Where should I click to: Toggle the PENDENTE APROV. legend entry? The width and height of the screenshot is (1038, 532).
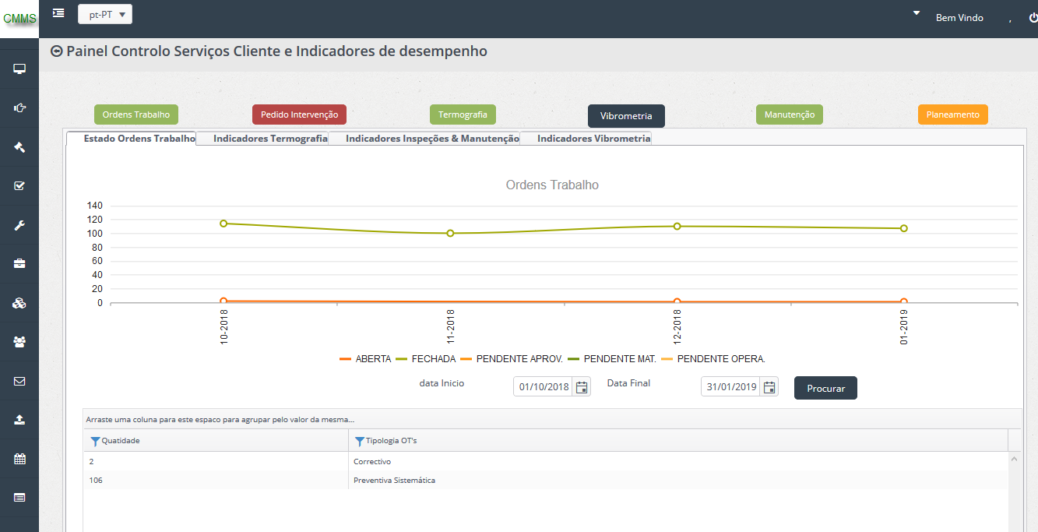tap(512, 359)
